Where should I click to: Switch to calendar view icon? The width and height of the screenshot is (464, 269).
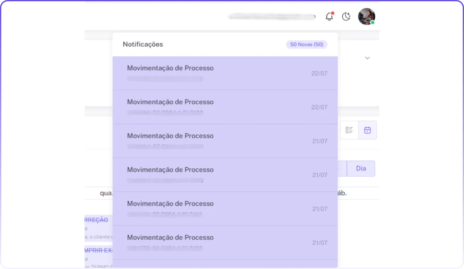367,130
